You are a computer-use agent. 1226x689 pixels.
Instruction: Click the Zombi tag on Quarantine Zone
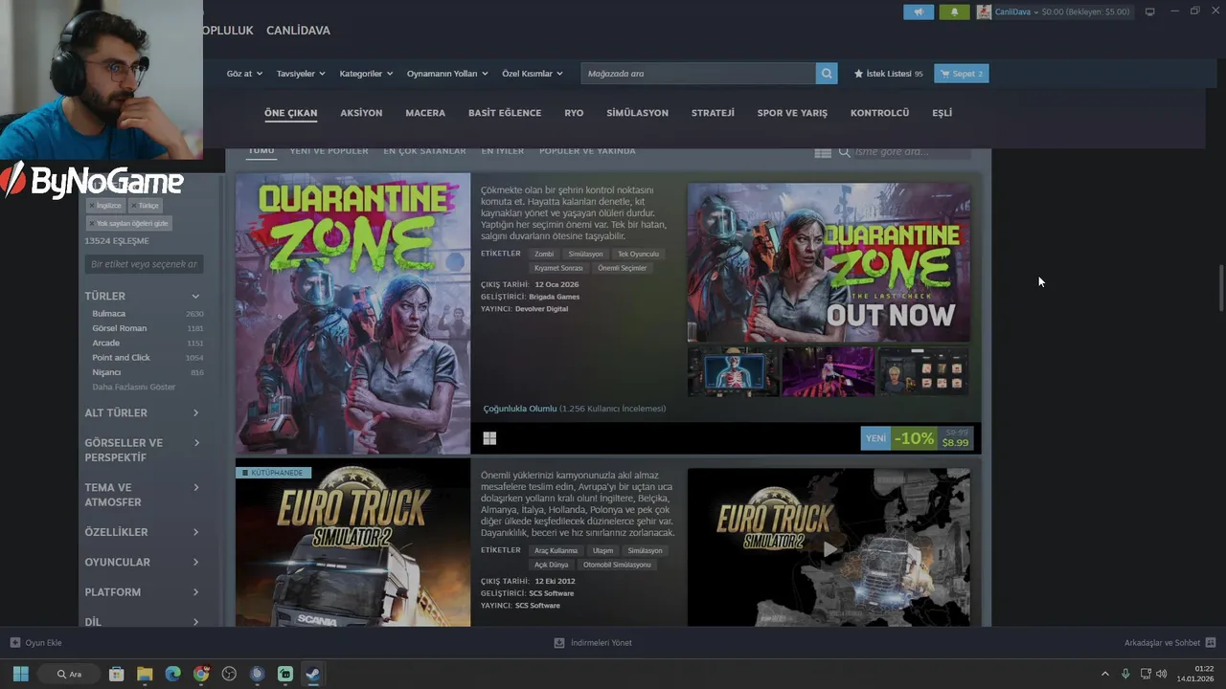pyautogui.click(x=544, y=255)
